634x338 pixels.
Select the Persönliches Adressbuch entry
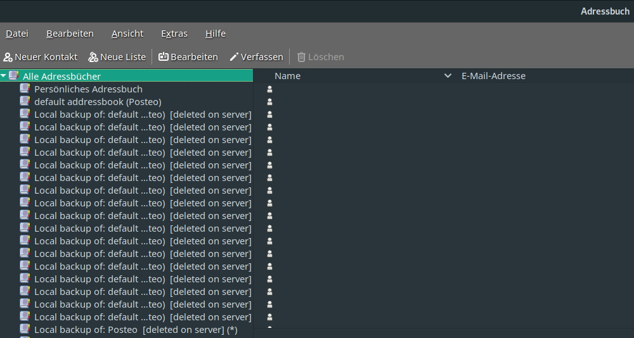click(x=88, y=89)
